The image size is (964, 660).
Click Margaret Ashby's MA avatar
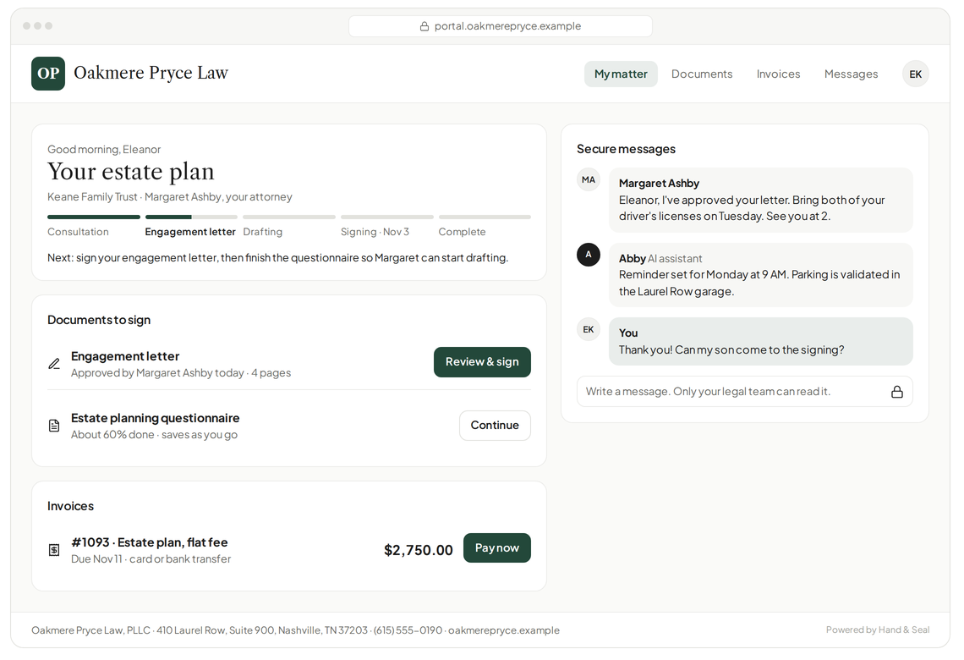coord(589,179)
